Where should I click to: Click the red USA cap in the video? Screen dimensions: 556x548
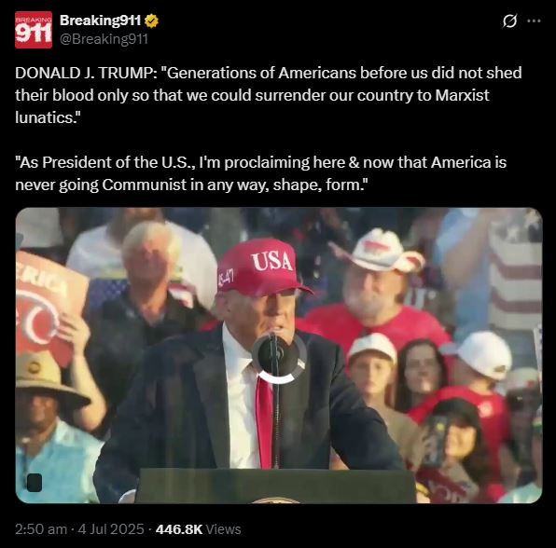(263, 267)
